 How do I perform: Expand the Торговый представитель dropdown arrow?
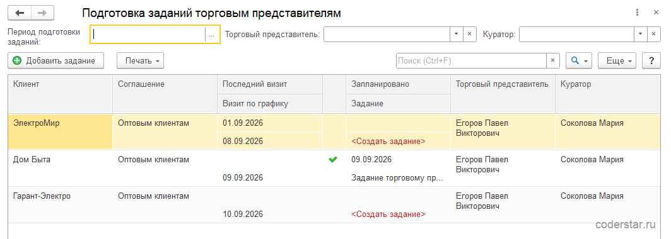[456, 34]
